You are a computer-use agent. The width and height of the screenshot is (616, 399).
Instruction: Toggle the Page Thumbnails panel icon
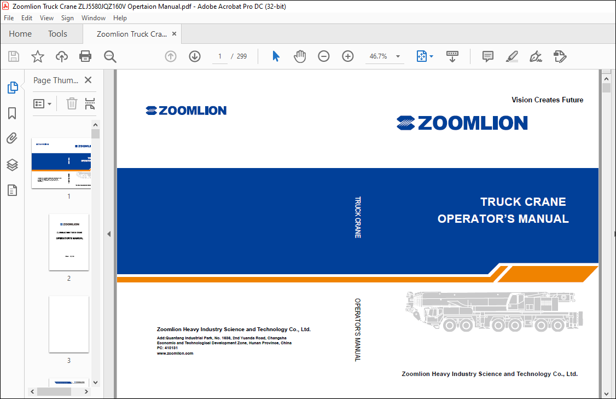click(x=12, y=88)
